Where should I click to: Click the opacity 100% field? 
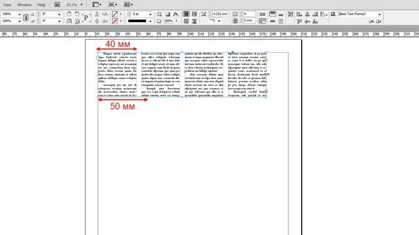click(x=168, y=21)
